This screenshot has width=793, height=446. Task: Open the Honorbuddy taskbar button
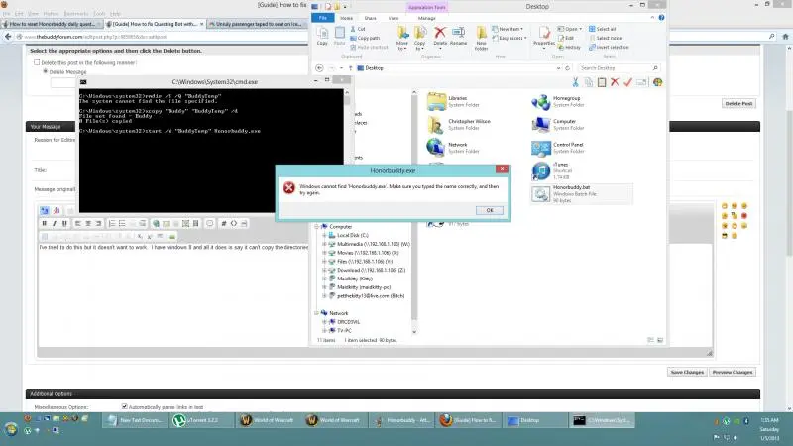pos(402,420)
